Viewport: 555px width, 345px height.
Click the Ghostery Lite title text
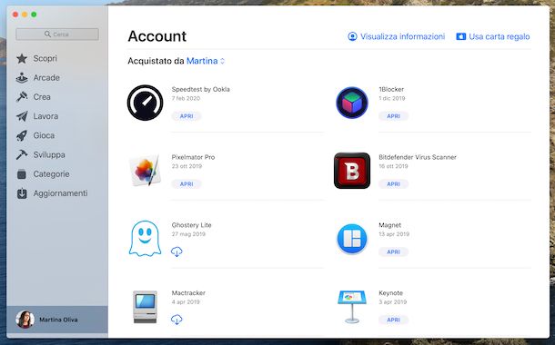click(x=191, y=225)
